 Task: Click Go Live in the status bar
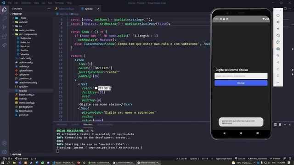pos(240,159)
